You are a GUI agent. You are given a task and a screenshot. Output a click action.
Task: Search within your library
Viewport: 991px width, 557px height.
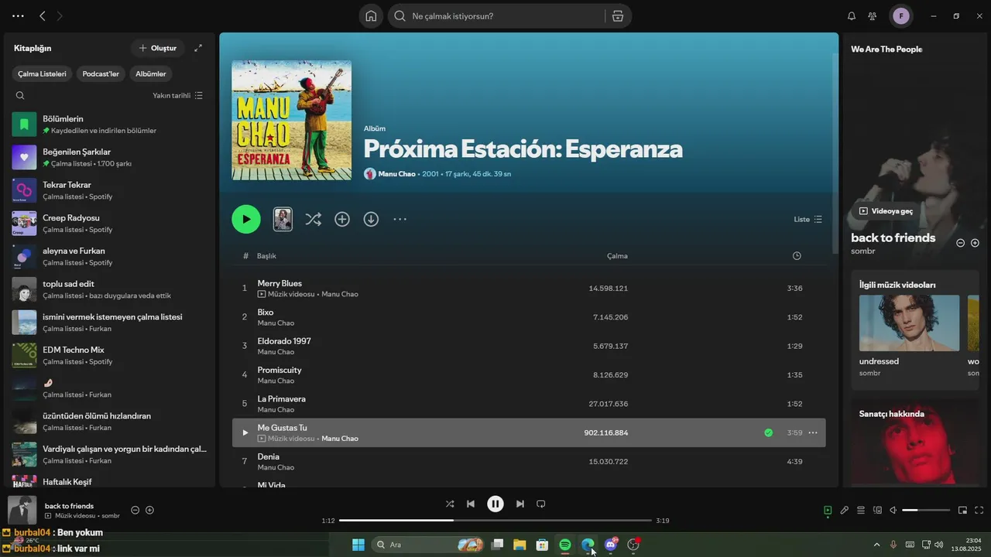coord(20,96)
